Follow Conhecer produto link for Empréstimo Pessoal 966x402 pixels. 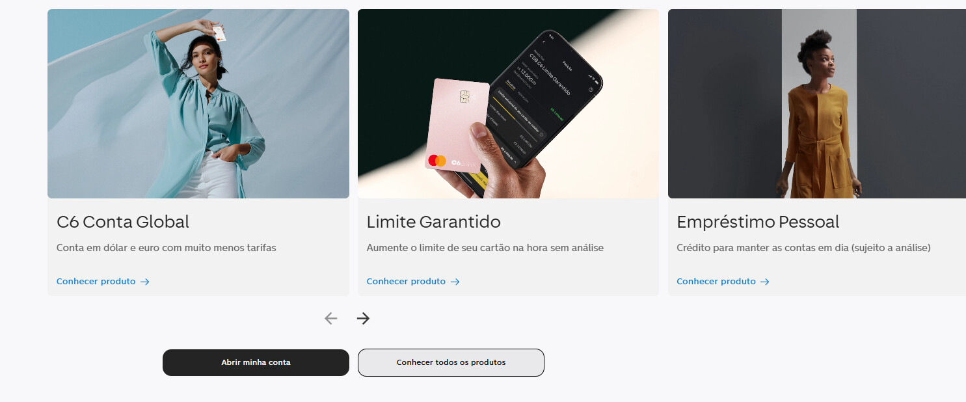[716, 282]
